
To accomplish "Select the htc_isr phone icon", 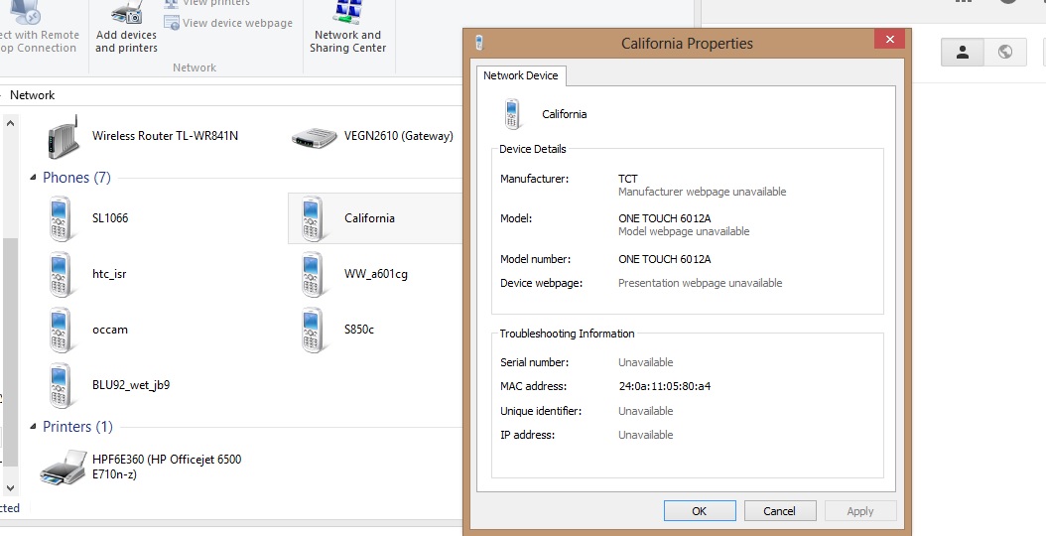I will 63,274.
